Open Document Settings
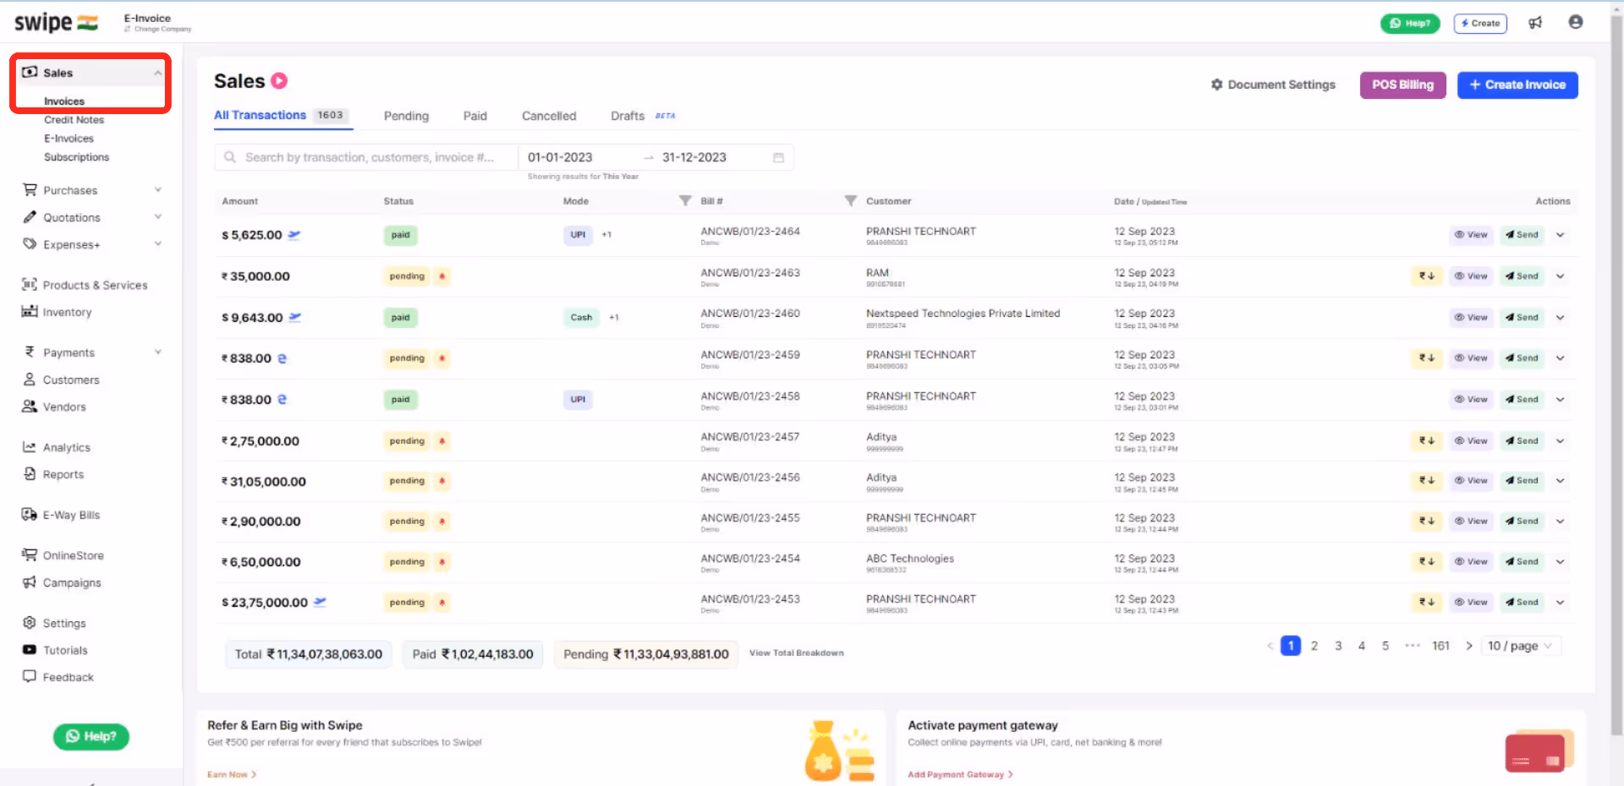The image size is (1624, 786). point(1273,85)
